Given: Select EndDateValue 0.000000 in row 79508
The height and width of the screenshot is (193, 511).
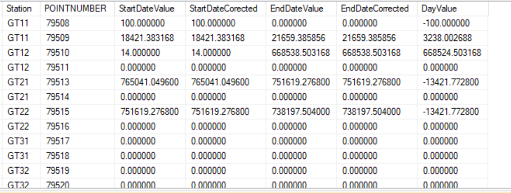Looking at the screenshot, I should pos(301,23).
